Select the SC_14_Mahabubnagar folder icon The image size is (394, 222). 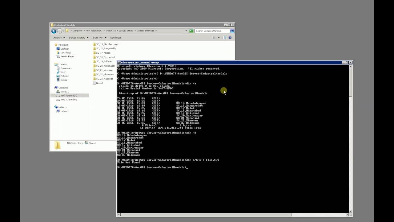(94, 44)
